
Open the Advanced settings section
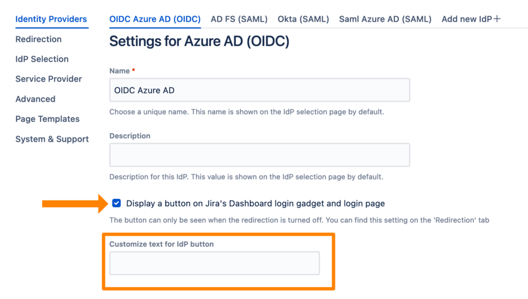click(x=36, y=99)
